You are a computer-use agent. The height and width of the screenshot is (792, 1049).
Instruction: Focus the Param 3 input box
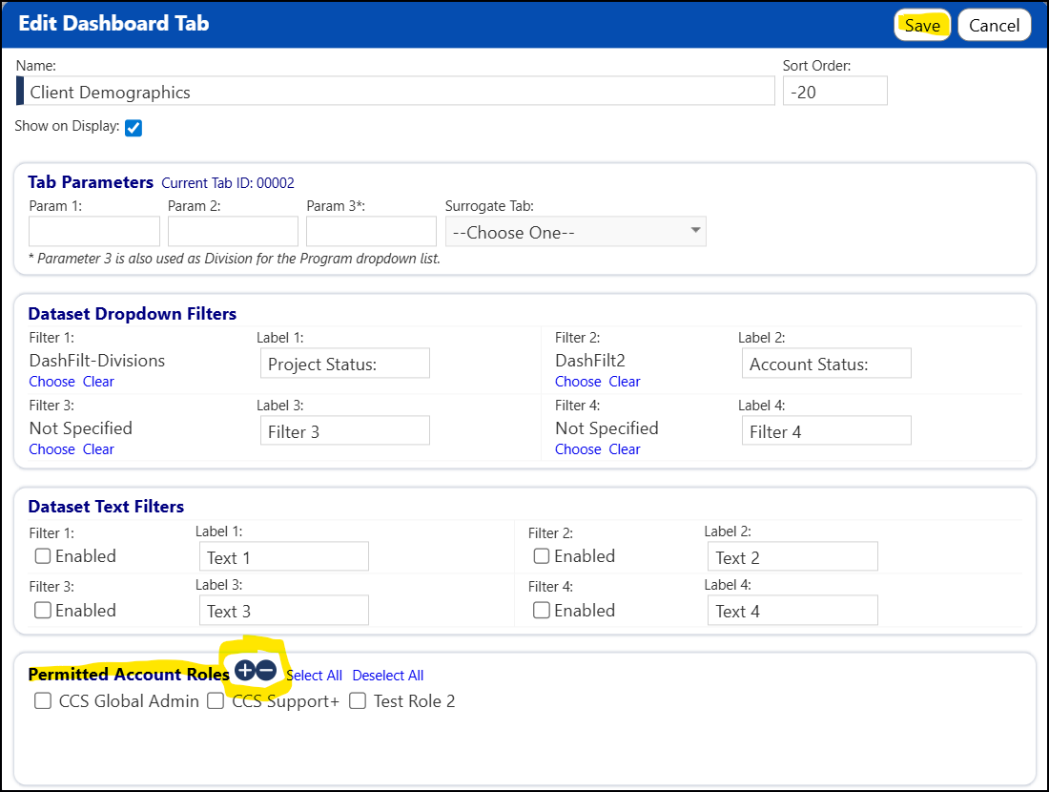coord(371,231)
